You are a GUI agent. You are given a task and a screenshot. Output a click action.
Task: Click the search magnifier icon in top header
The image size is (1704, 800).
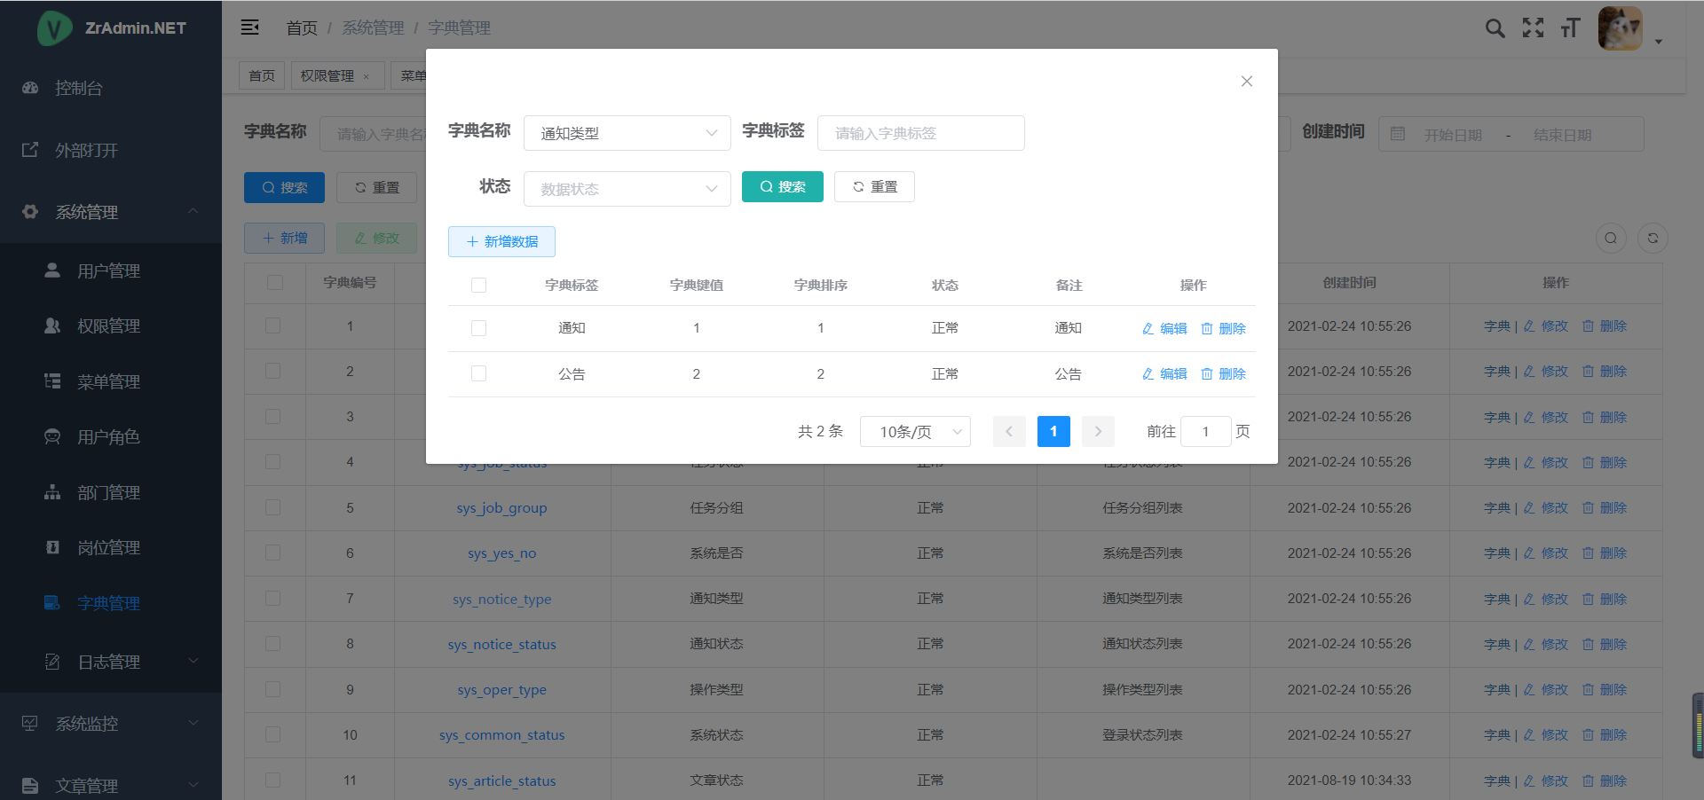click(x=1495, y=28)
